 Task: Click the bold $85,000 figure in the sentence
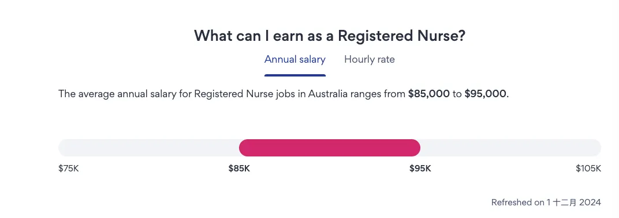coord(428,94)
